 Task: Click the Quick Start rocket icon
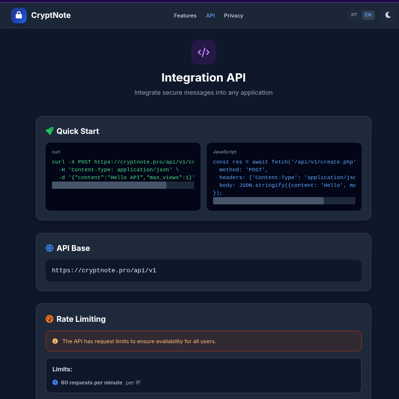click(x=50, y=131)
